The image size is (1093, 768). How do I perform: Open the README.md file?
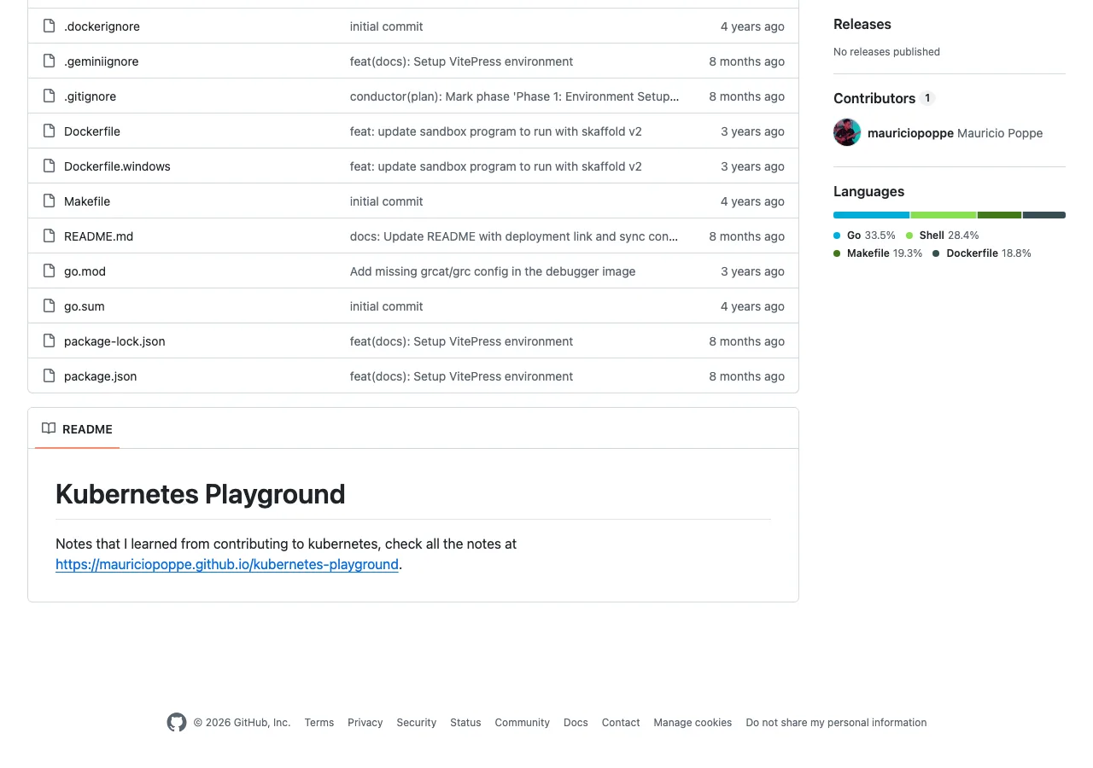tap(98, 236)
